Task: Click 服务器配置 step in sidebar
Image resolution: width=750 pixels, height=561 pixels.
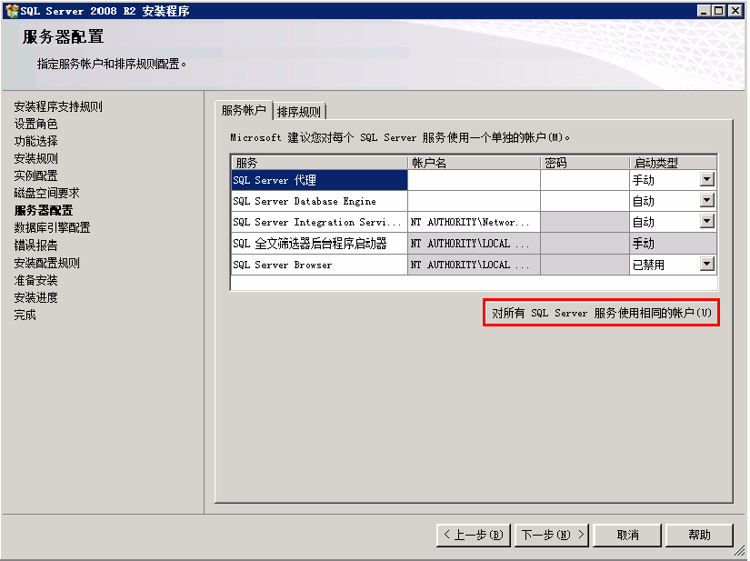Action: 44,210
